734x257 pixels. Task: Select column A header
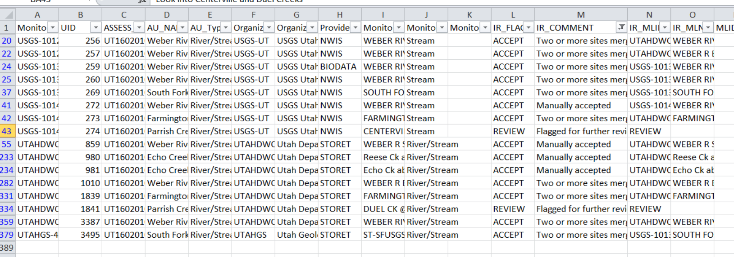click(37, 15)
